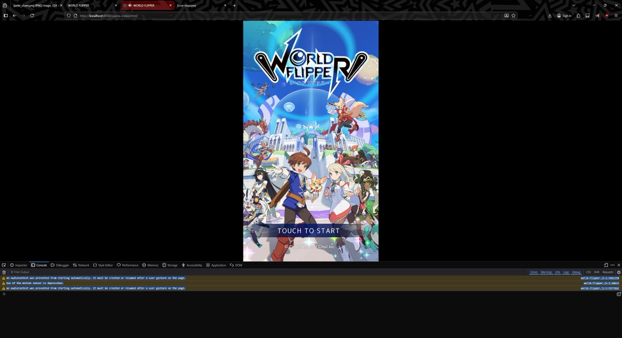Reload the current page

(x=32, y=16)
